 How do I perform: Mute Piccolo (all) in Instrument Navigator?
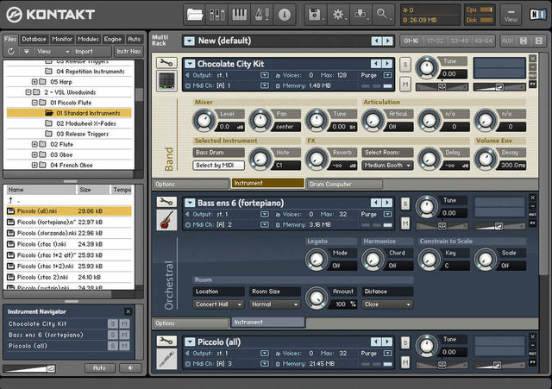click(124, 346)
